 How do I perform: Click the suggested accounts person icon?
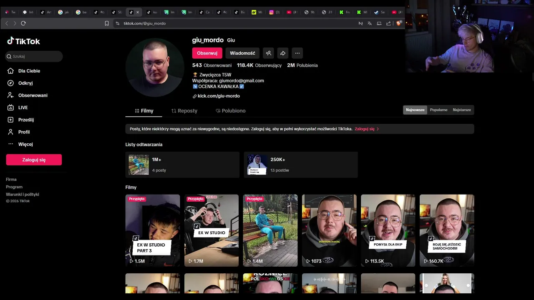[269, 53]
